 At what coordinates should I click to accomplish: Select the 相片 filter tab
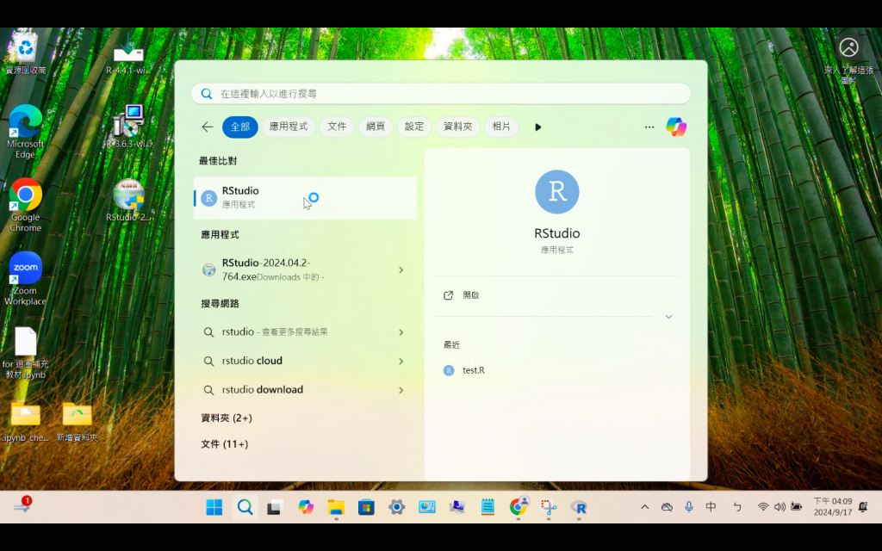pos(501,127)
